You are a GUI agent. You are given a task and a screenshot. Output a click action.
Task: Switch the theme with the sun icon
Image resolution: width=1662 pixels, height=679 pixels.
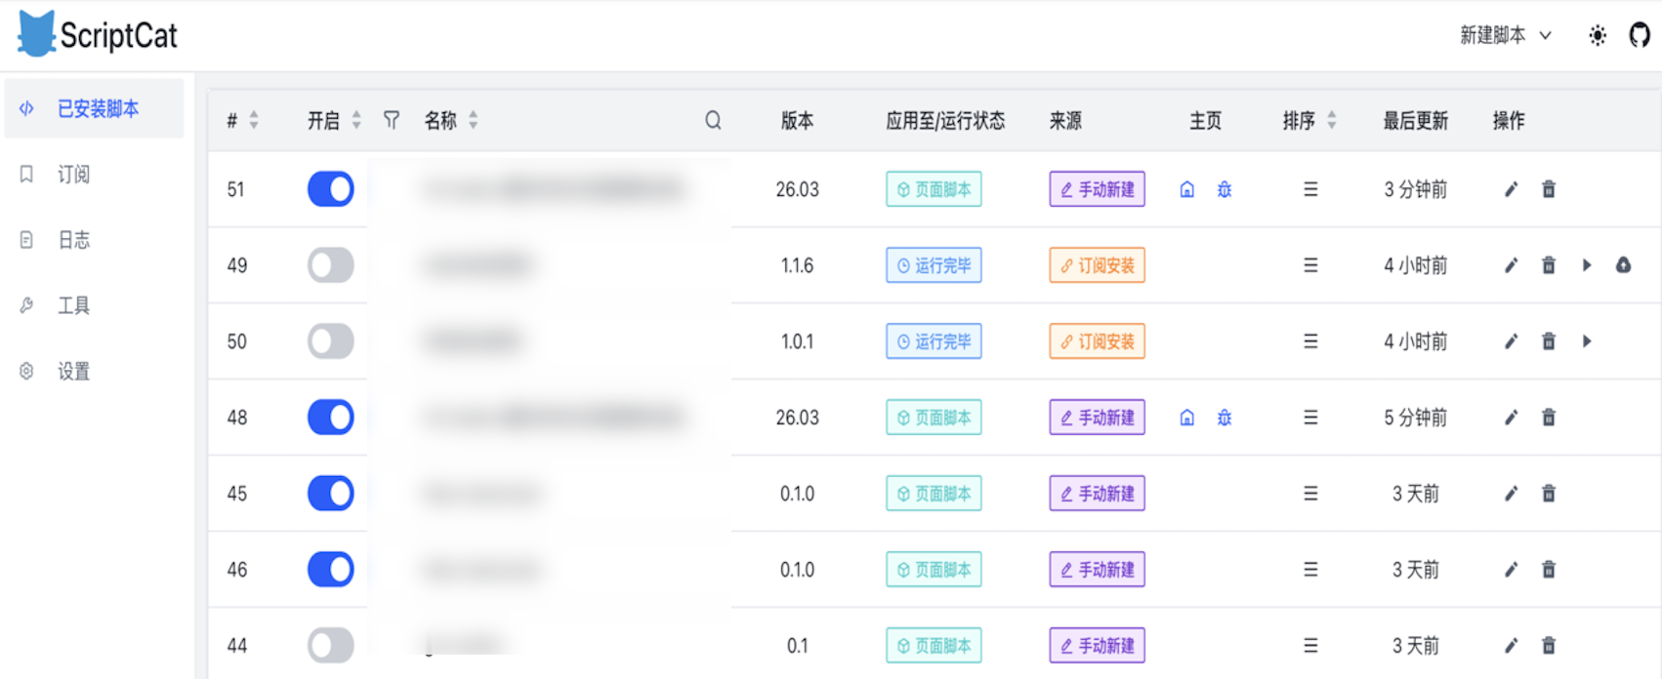(x=1598, y=36)
